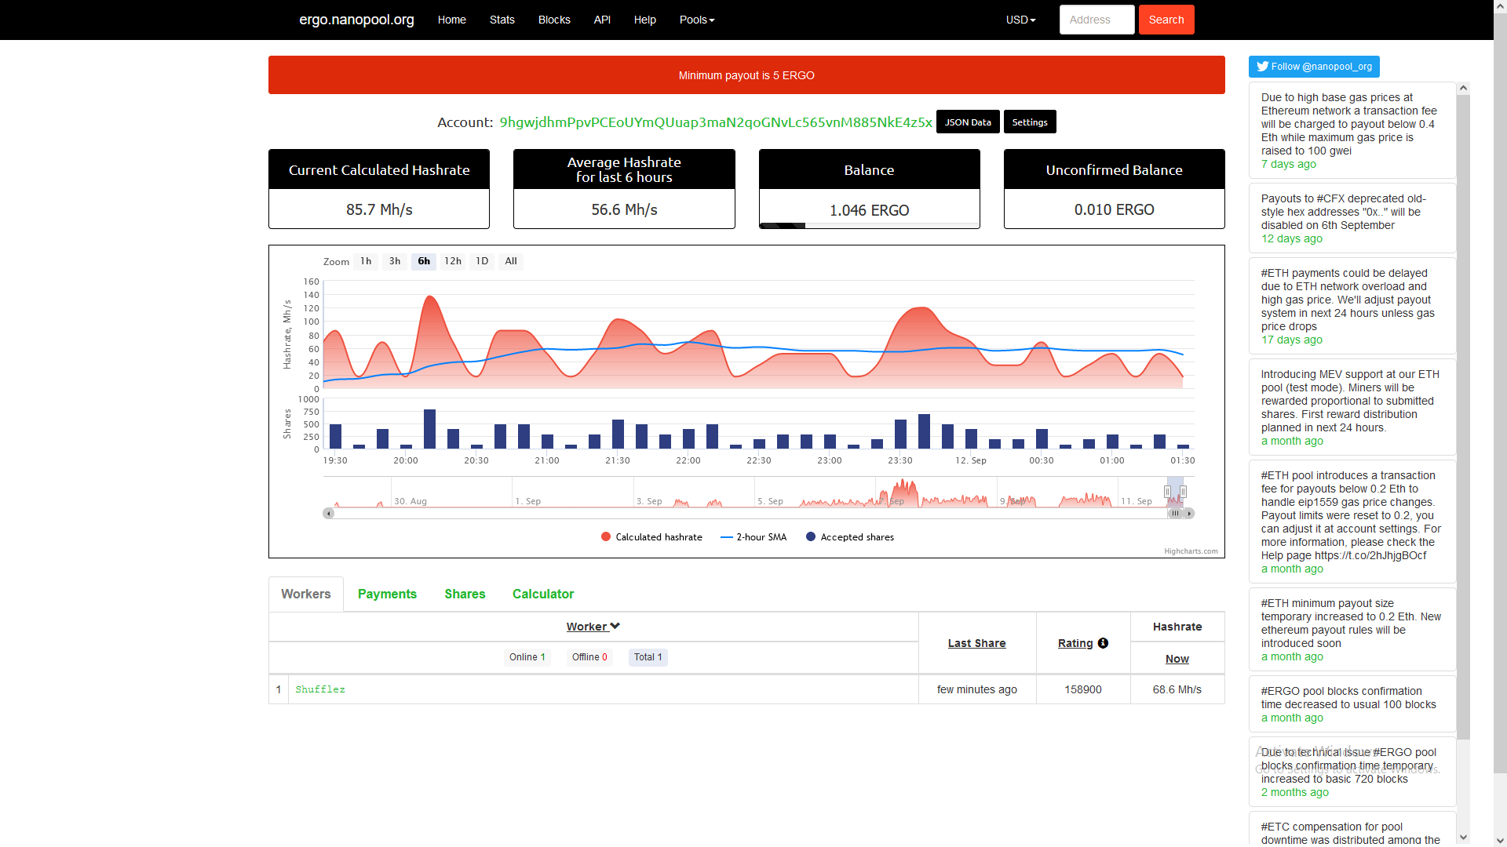Click the Rating info circle icon
This screenshot has height=847, width=1507.
click(1103, 643)
